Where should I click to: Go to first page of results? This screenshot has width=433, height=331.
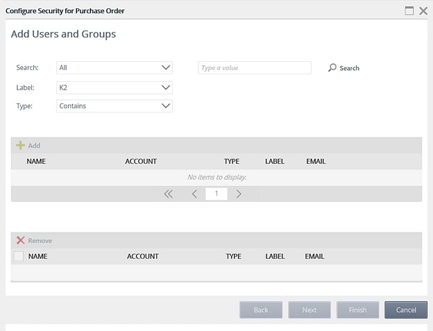(x=168, y=194)
